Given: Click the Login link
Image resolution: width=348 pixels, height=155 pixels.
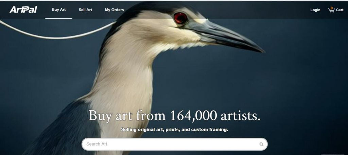Looking at the screenshot, I should (x=315, y=10).
